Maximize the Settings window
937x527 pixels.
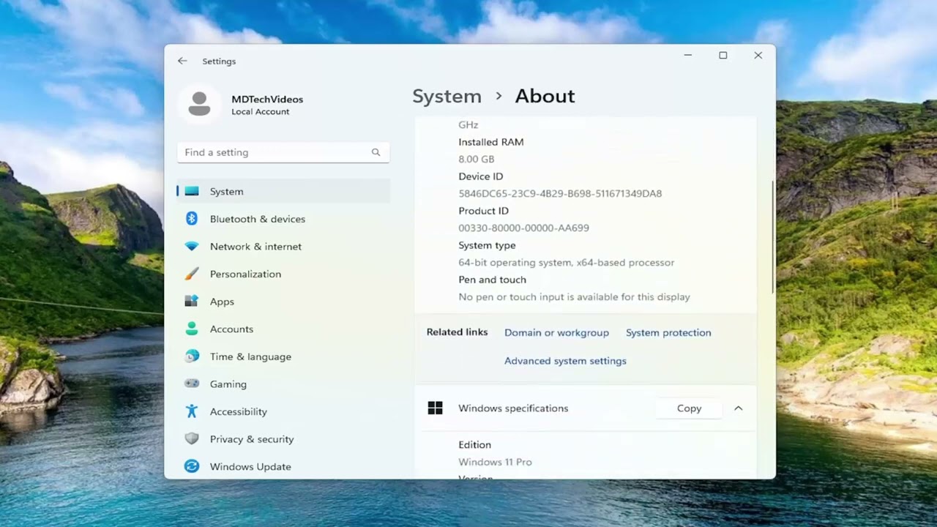[723, 56]
